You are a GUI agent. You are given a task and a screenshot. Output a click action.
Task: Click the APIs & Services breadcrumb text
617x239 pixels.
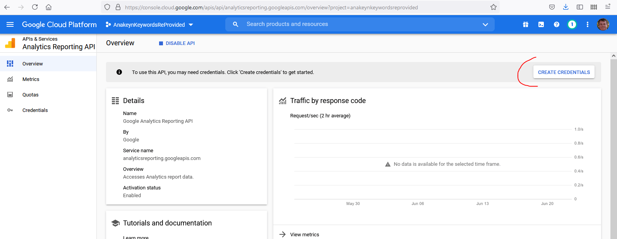(x=40, y=39)
